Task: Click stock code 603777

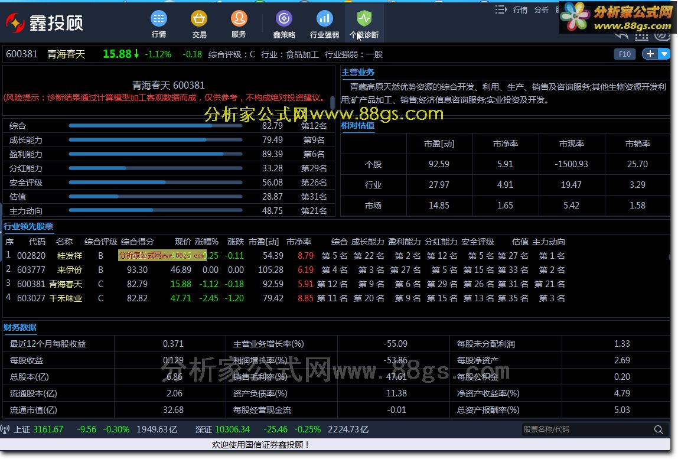Action: click(x=31, y=270)
